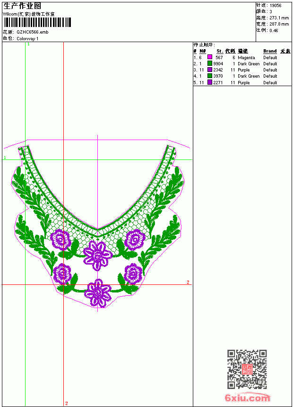This screenshot has width=293, height=407.
Task: Select the Magenta description in row 1
Action: click(246, 58)
